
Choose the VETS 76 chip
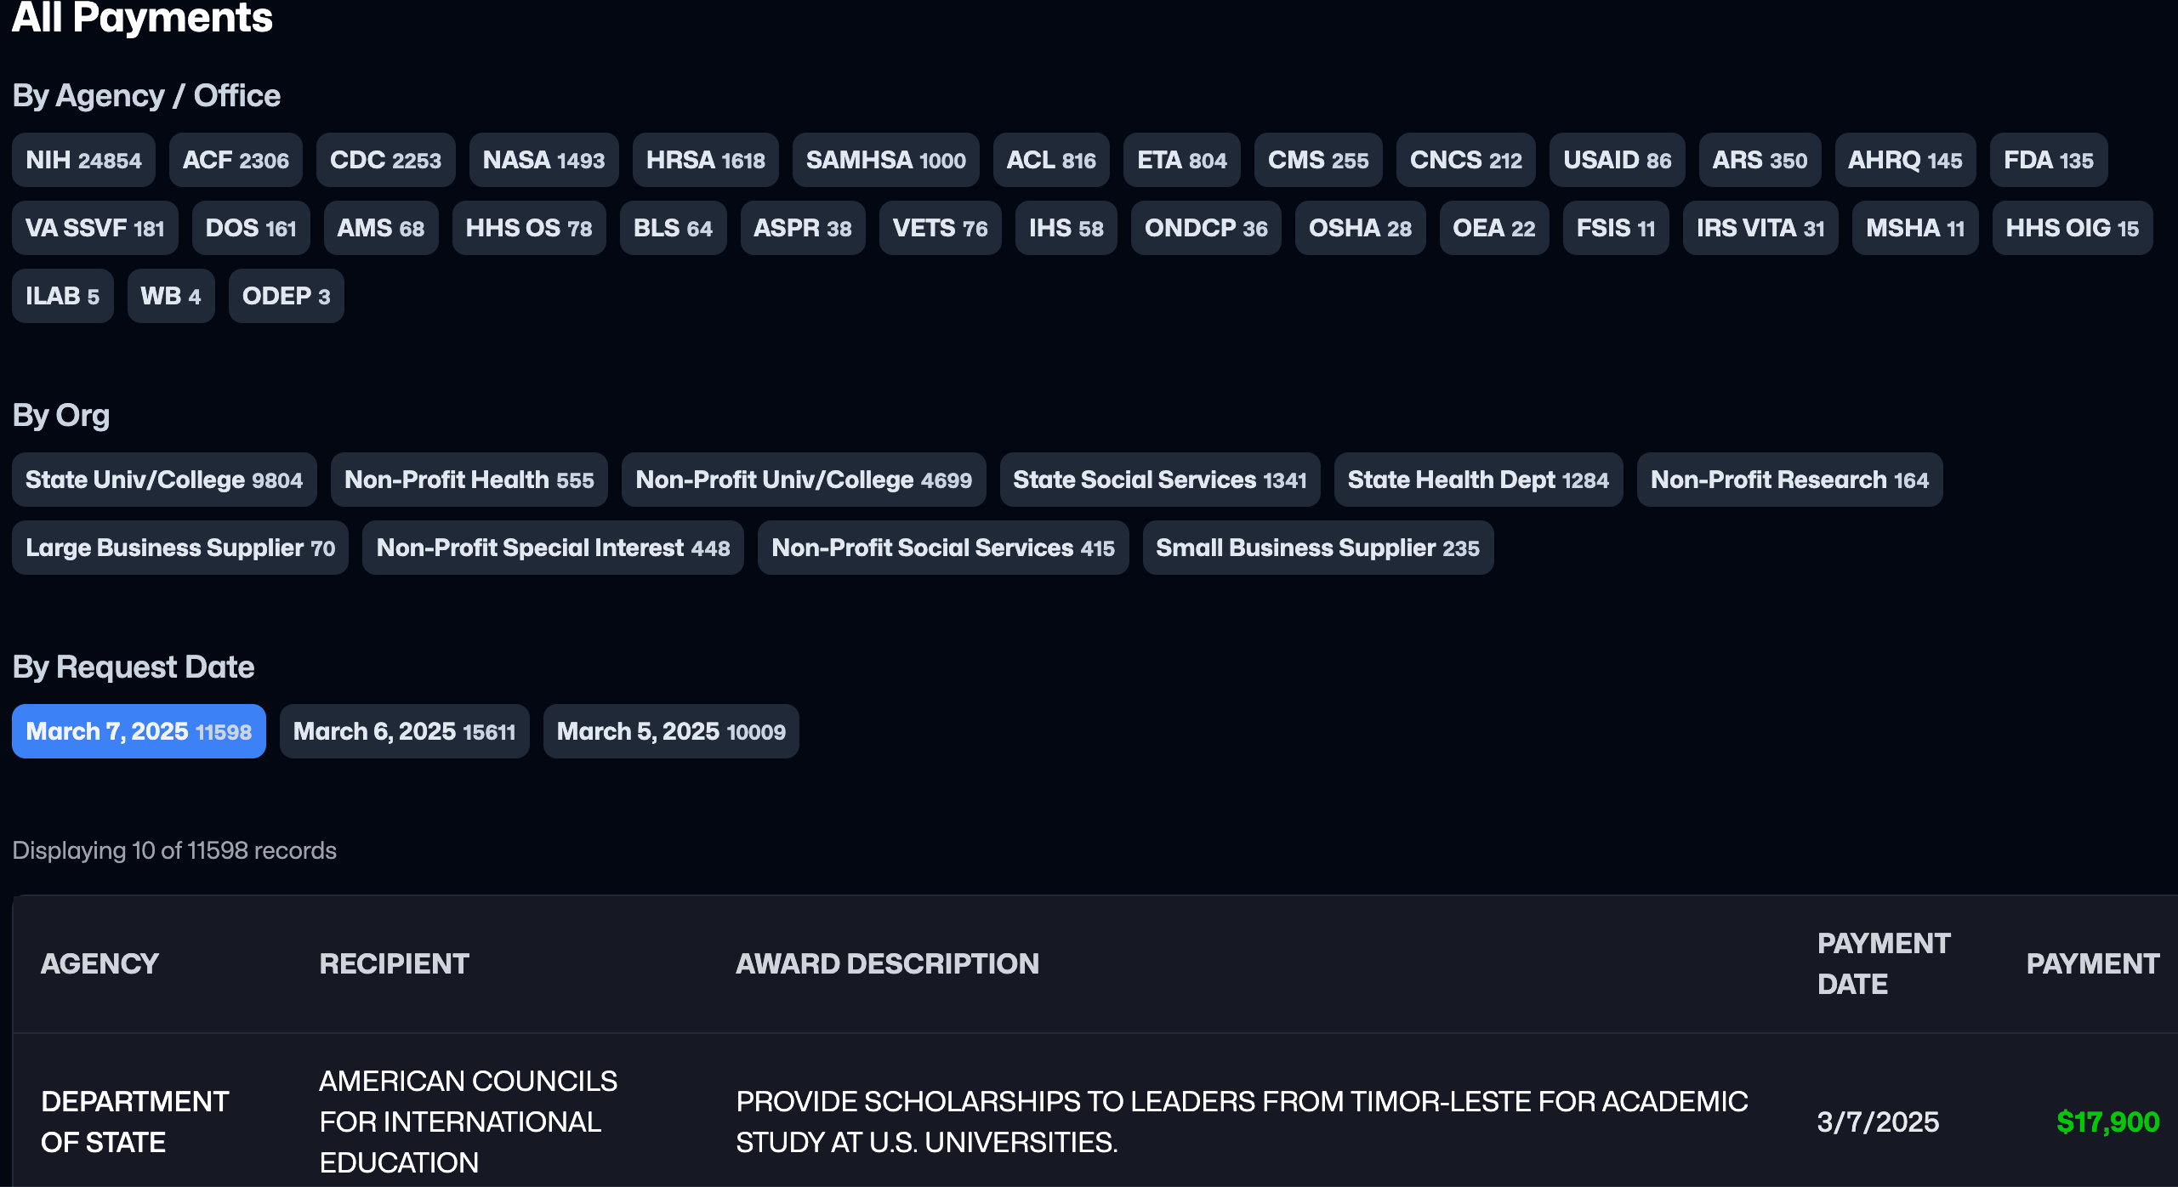coord(940,228)
